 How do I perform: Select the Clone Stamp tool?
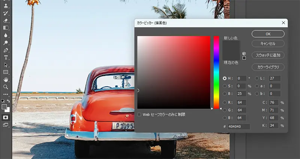(6, 6)
